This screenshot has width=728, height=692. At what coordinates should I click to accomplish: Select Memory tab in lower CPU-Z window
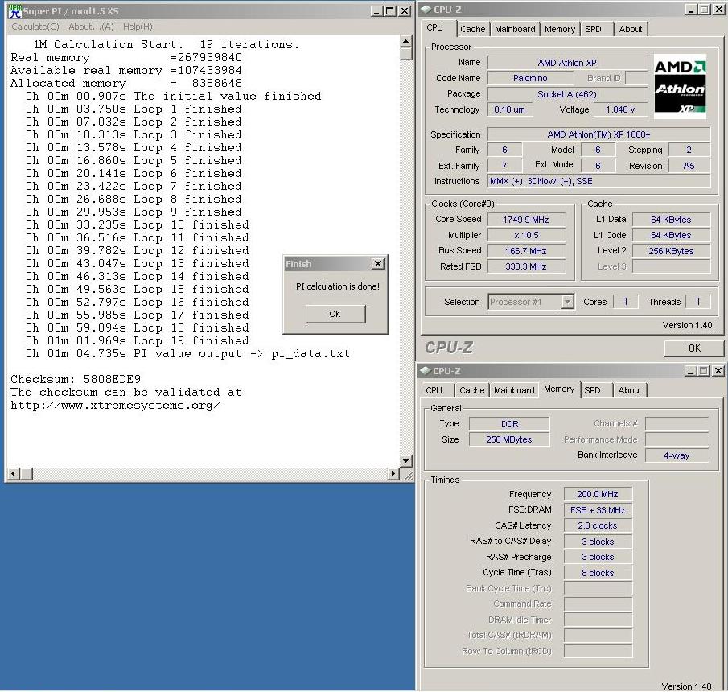click(x=559, y=389)
